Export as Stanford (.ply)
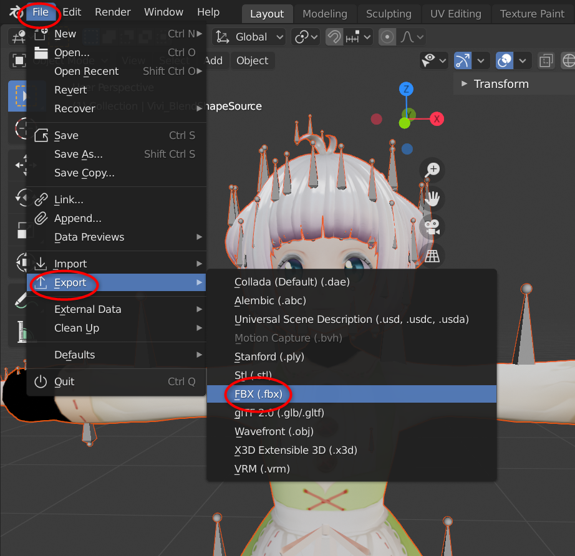 tap(352, 357)
